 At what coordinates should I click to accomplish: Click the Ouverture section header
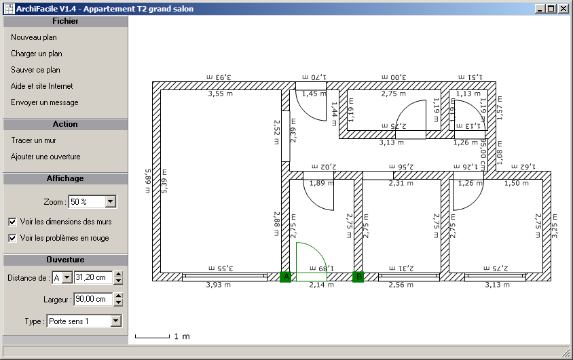point(65,260)
